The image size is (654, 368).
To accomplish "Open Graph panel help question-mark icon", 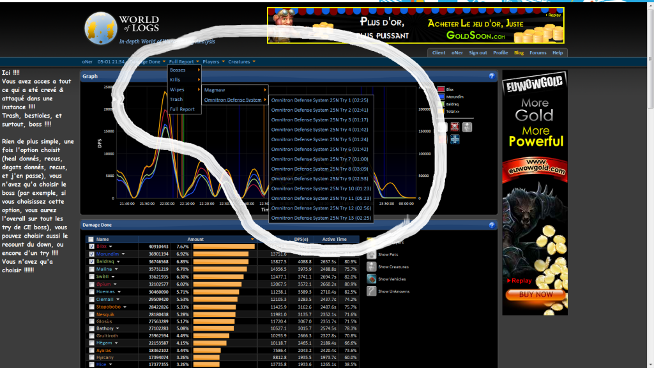I will click(x=491, y=76).
